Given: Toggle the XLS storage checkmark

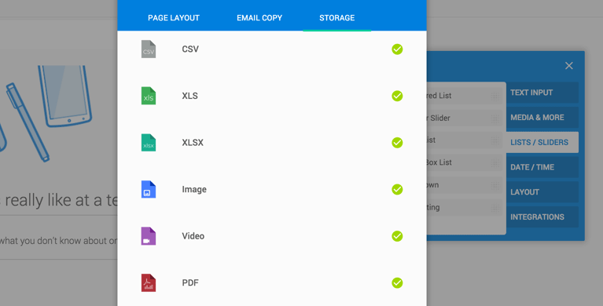Looking at the screenshot, I should click(397, 96).
